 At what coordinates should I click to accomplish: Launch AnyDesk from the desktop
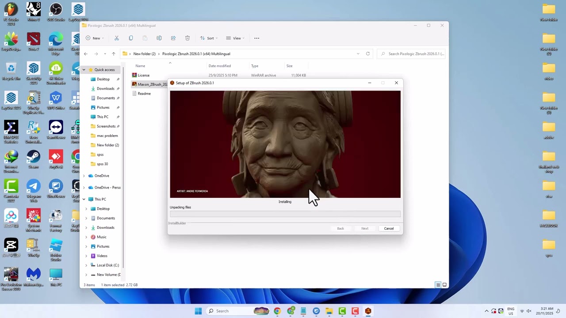[56, 159]
